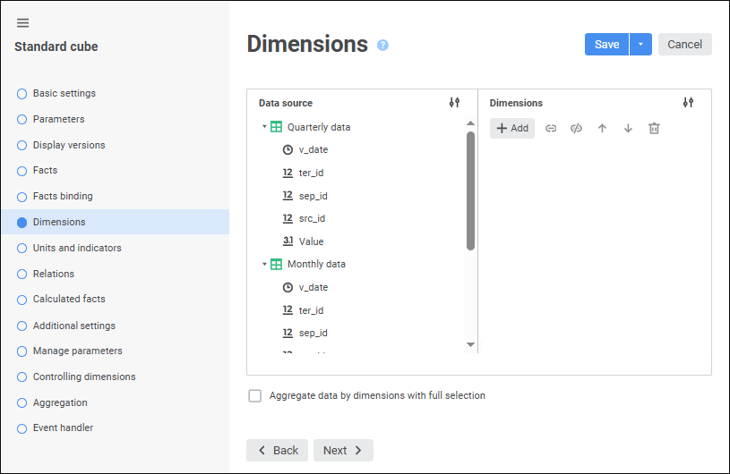
Task: Select the Facts binding step
Action: coord(63,196)
